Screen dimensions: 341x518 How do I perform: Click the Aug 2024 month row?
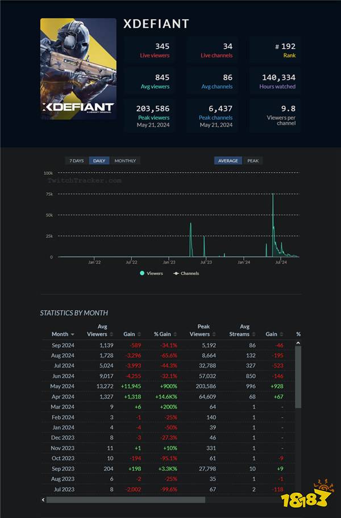168,356
